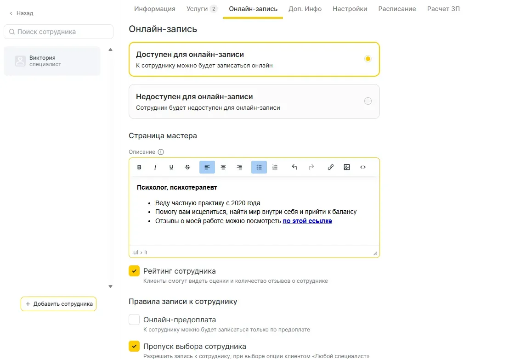Open the source code view
Viewport: 526px width, 359px height.
tap(363, 167)
